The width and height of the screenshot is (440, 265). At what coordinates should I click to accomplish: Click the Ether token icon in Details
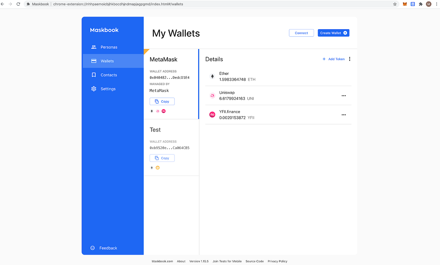click(212, 76)
